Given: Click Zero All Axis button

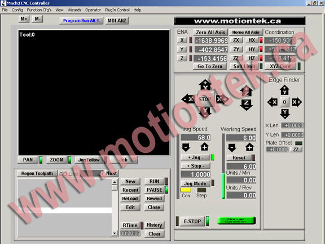Looking at the screenshot, I should pyautogui.click(x=210, y=32).
